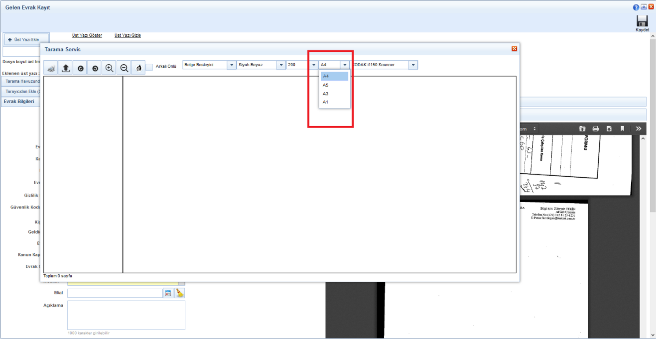The height and width of the screenshot is (339, 656).
Task: Rotate the scanned page counter-clockwise
Action: coord(95,68)
